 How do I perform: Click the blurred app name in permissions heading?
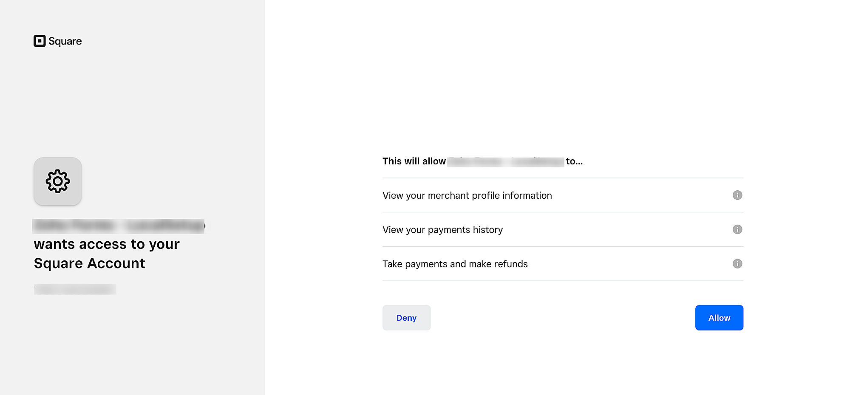[x=506, y=161]
